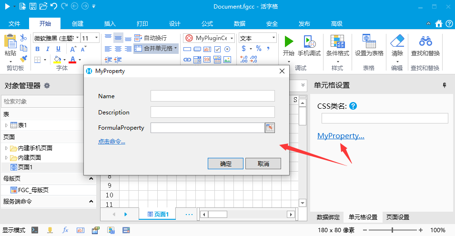Switch to the 数据 ribbon tab
Image resolution: width=455 pixels, height=236 pixels.
click(239, 23)
